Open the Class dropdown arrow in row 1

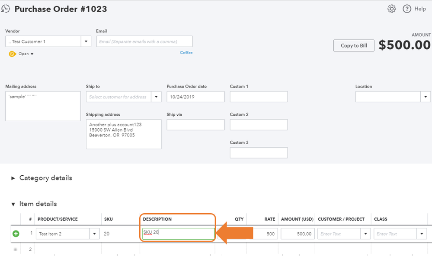pos(422,234)
